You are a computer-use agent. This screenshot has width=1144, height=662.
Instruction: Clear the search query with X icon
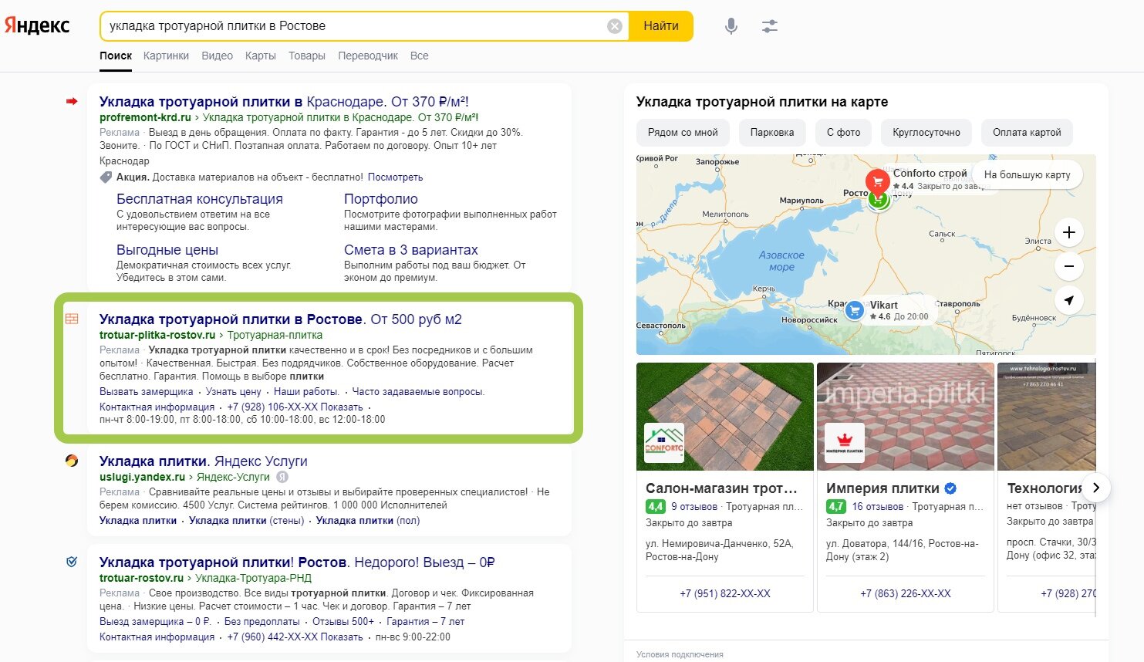[x=615, y=26]
